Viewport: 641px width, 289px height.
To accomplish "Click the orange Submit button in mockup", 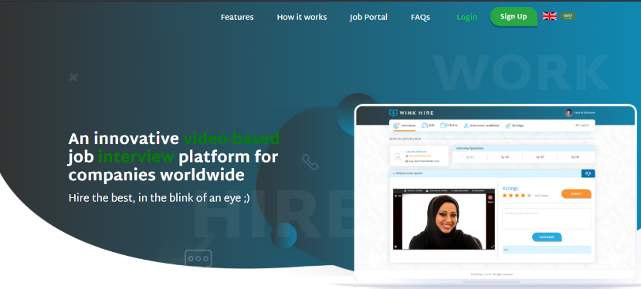I will click(x=576, y=194).
